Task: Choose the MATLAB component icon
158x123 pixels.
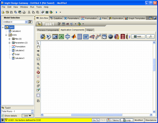Action: 74,37
